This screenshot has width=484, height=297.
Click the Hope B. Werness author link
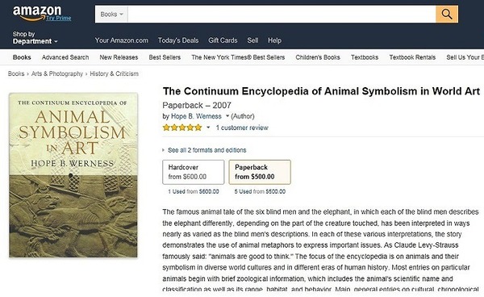[196, 116]
